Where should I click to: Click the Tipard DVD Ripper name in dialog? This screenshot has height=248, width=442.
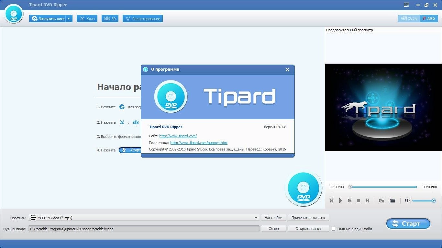[166, 127]
